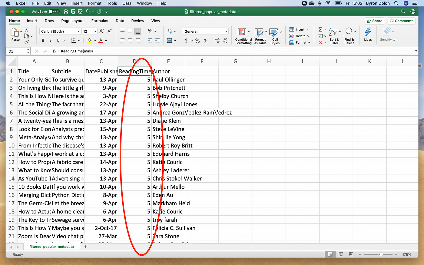
Task: Select the filtered_popular_metadata sheet tab
Action: 51,247
